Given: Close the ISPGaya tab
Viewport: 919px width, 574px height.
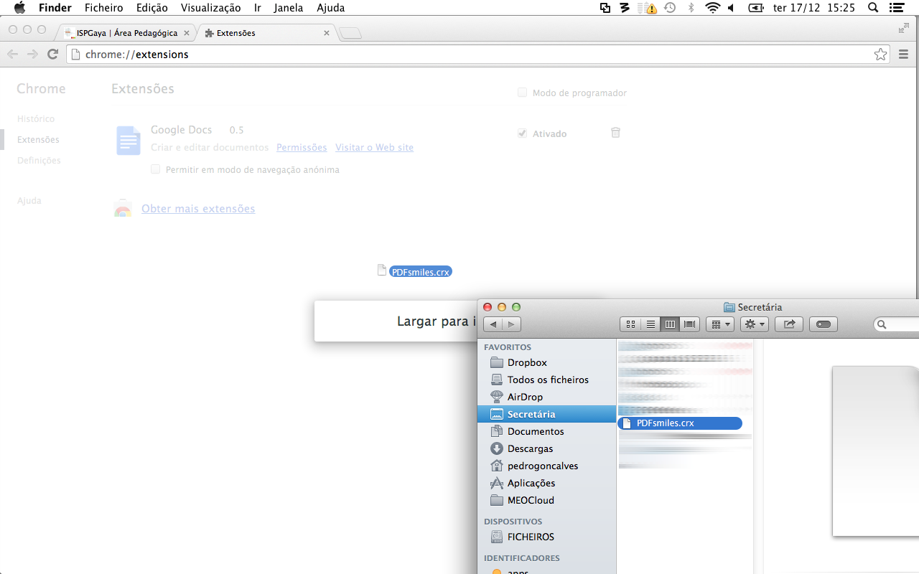Looking at the screenshot, I should point(187,33).
